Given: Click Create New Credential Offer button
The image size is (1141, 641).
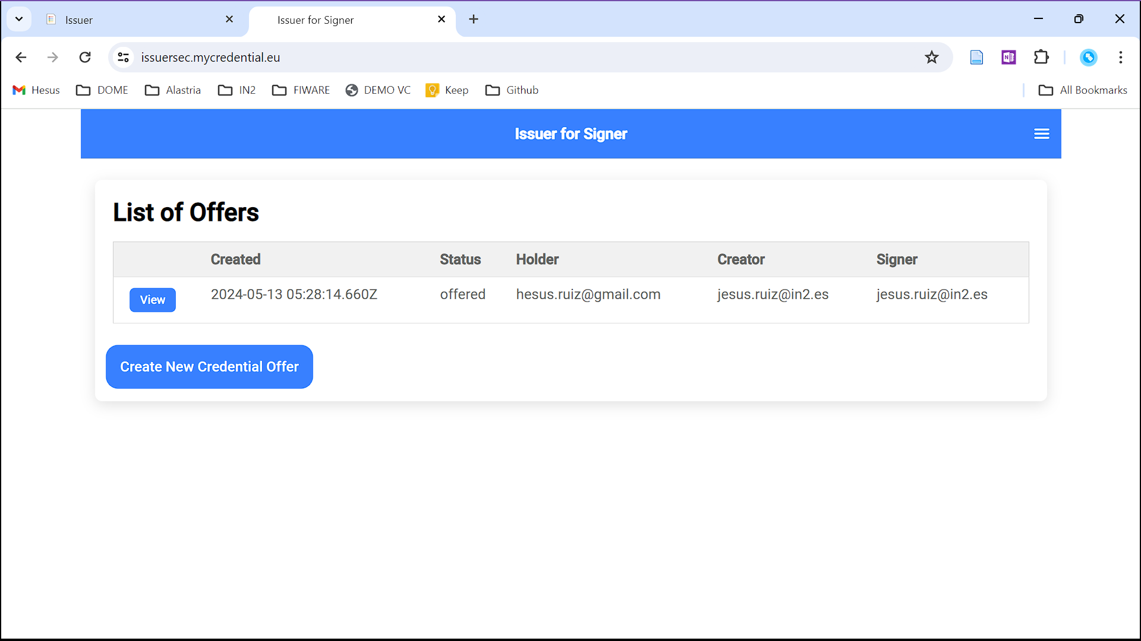Looking at the screenshot, I should 209,366.
